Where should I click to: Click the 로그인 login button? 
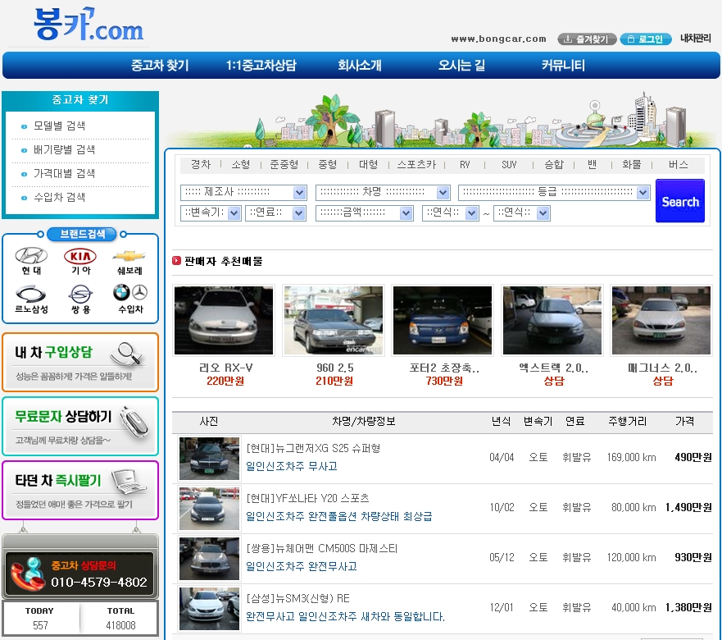(x=646, y=39)
